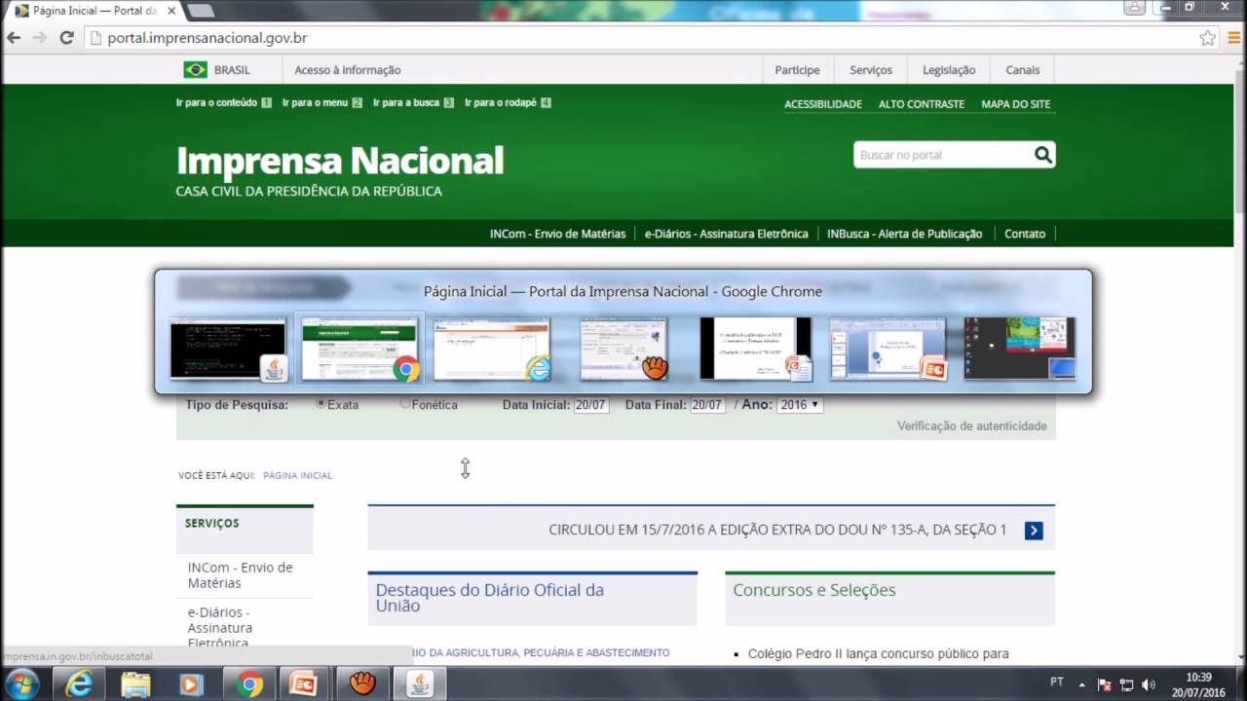This screenshot has height=701, width=1247.
Task: Open INCom - Envio de Matérias in green bar
Action: [x=557, y=234]
